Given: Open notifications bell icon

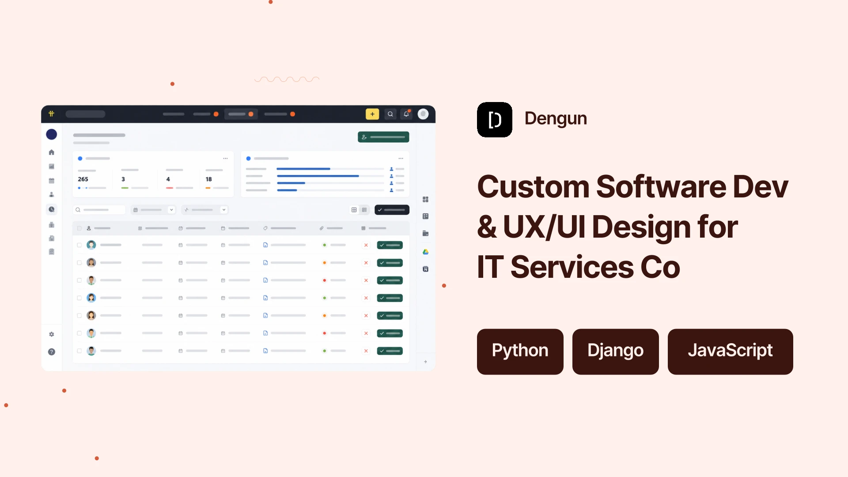Looking at the screenshot, I should [x=406, y=114].
